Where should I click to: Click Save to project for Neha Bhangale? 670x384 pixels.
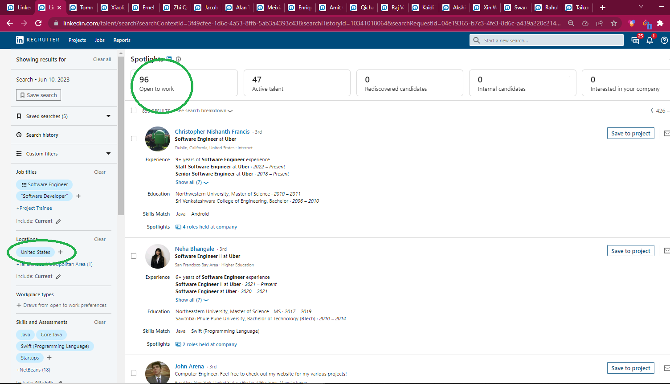pos(630,251)
